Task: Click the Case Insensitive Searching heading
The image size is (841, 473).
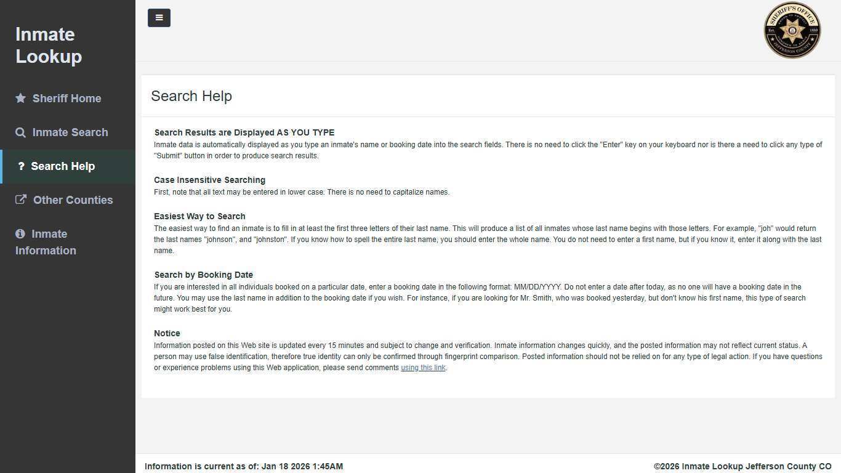Action: coord(209,180)
